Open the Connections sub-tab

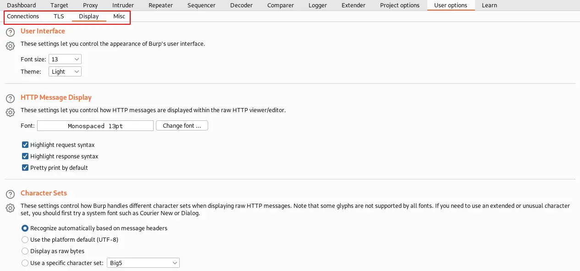pos(23,16)
